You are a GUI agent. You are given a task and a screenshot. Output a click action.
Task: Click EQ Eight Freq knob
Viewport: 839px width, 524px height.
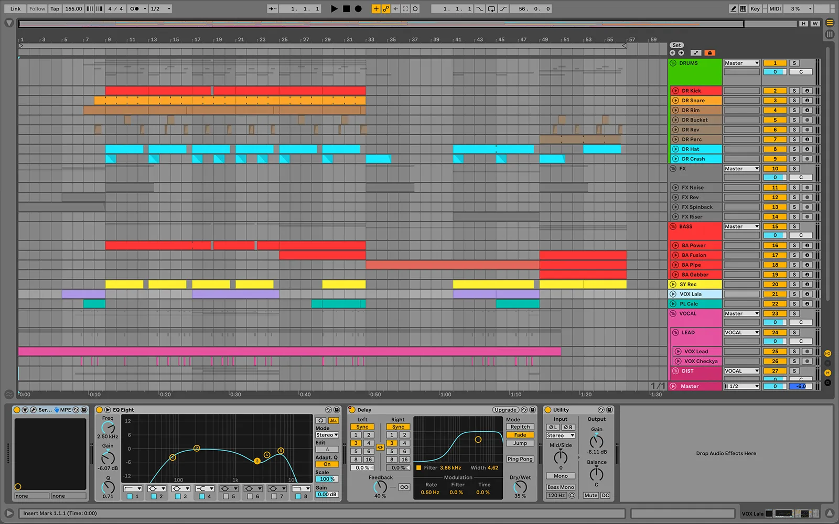[107, 427]
